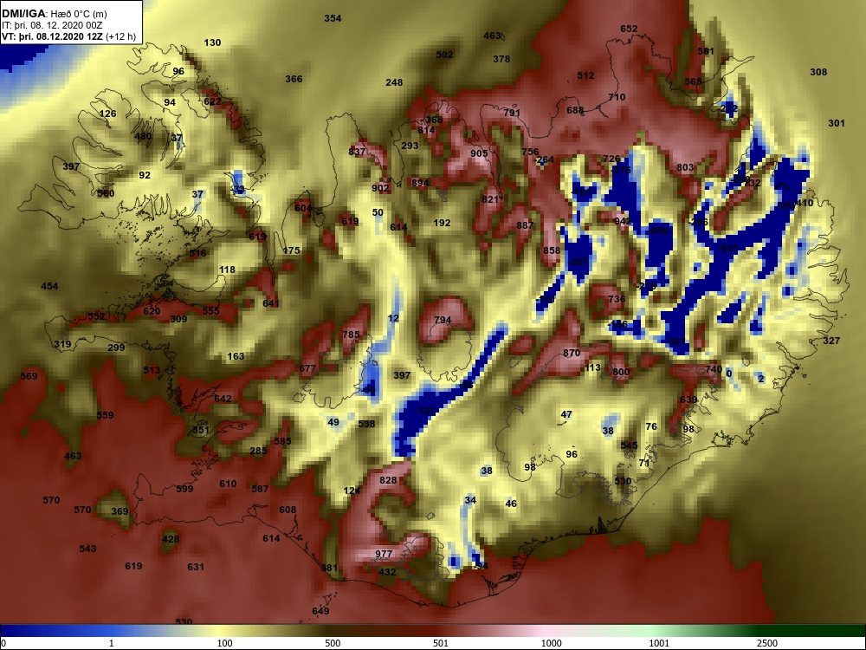Select the 710 value in the northeast
866x650 pixels.
pyautogui.click(x=617, y=97)
